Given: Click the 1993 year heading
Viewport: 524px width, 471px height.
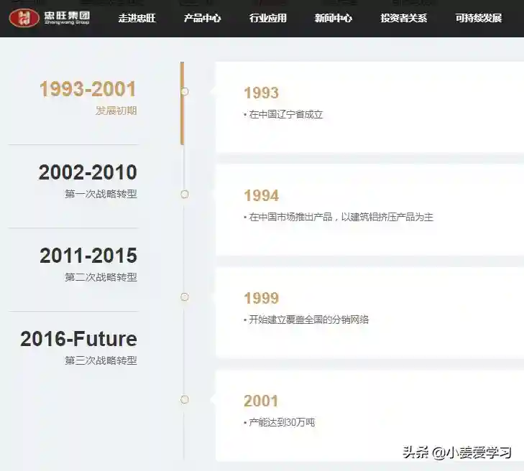Looking at the screenshot, I should pyautogui.click(x=261, y=93).
